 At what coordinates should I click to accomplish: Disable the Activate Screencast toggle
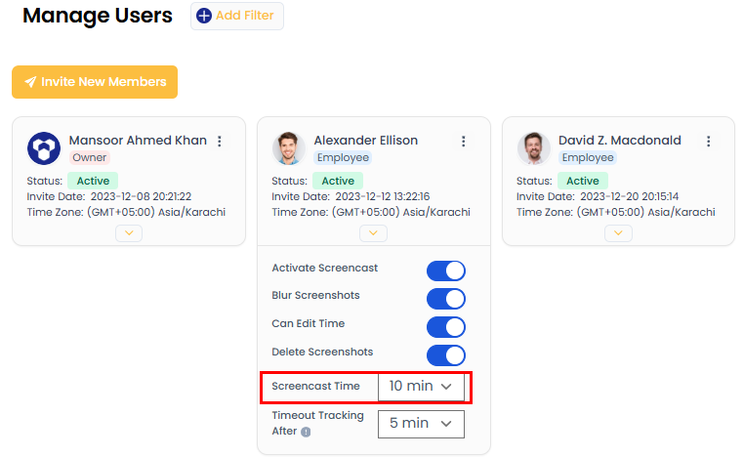(x=445, y=270)
